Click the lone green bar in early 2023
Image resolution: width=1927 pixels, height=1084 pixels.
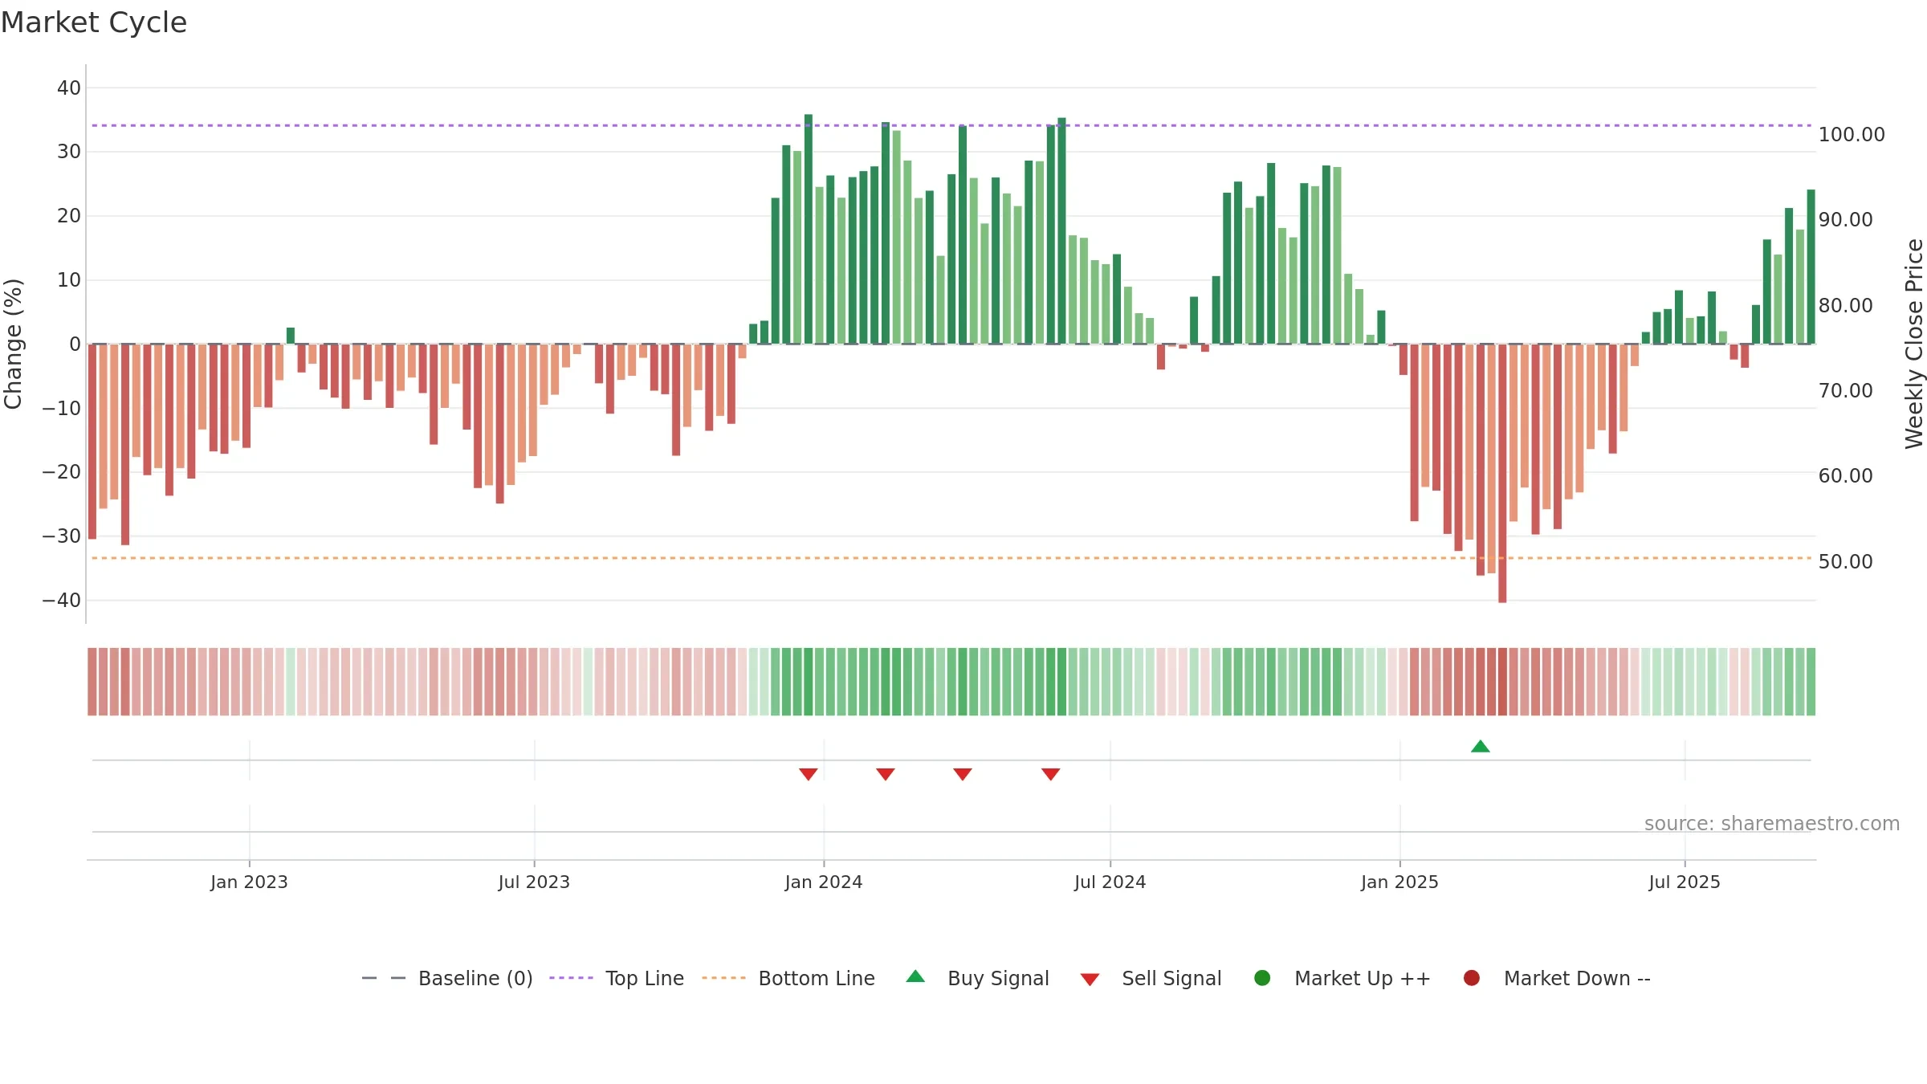tap(291, 336)
